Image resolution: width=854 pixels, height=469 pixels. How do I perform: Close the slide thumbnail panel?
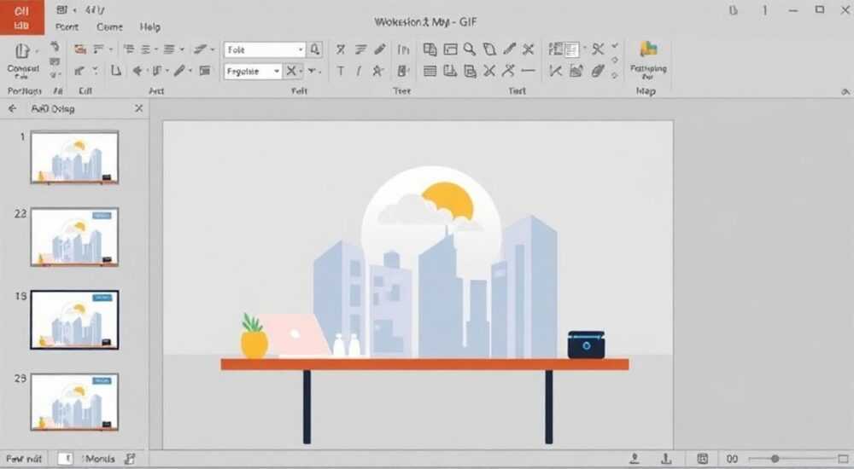pyautogui.click(x=139, y=109)
